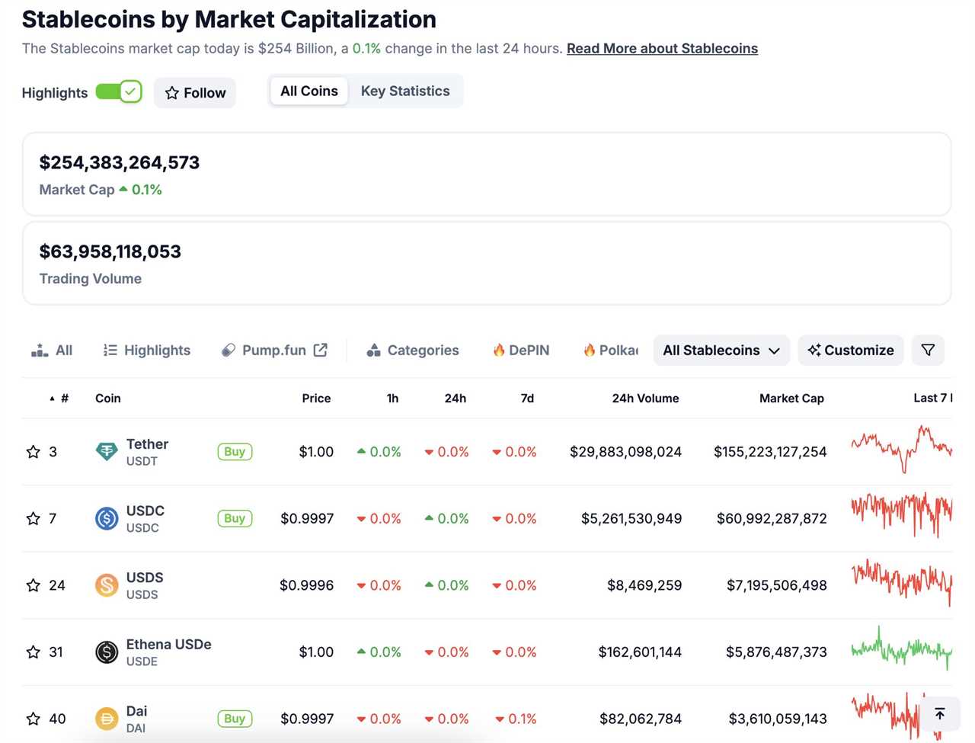Click the USDS coin logo
Screen dimensions: 975x743
pyautogui.click(x=107, y=585)
